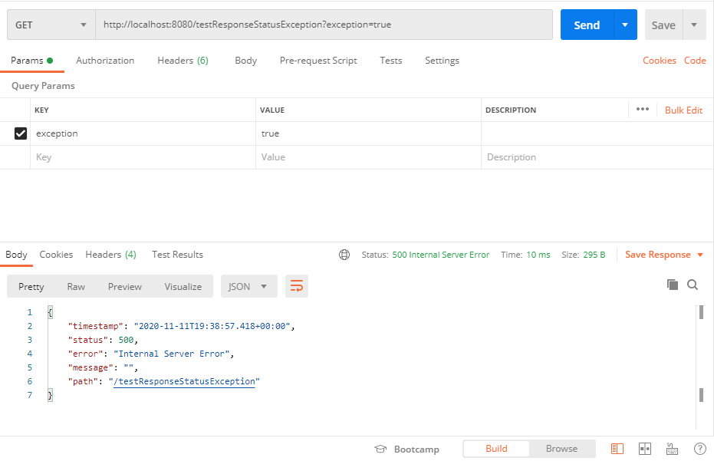This screenshot has width=714, height=461.
Task: Click the request URL input field
Action: (x=324, y=25)
